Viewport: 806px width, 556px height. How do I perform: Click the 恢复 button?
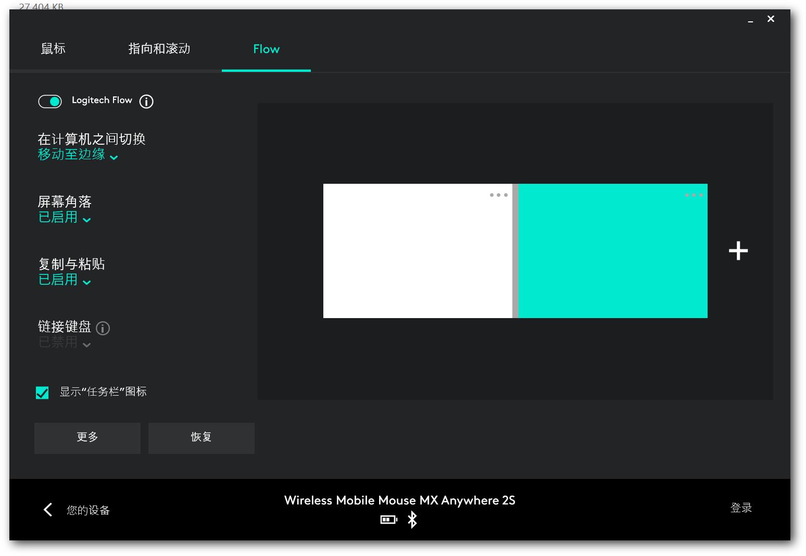pos(201,438)
